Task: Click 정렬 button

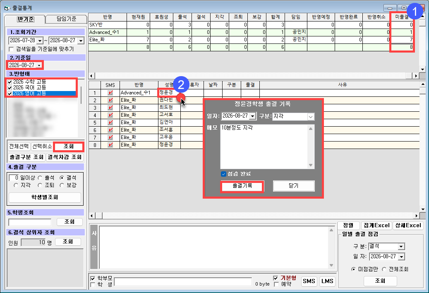Action: (x=348, y=226)
